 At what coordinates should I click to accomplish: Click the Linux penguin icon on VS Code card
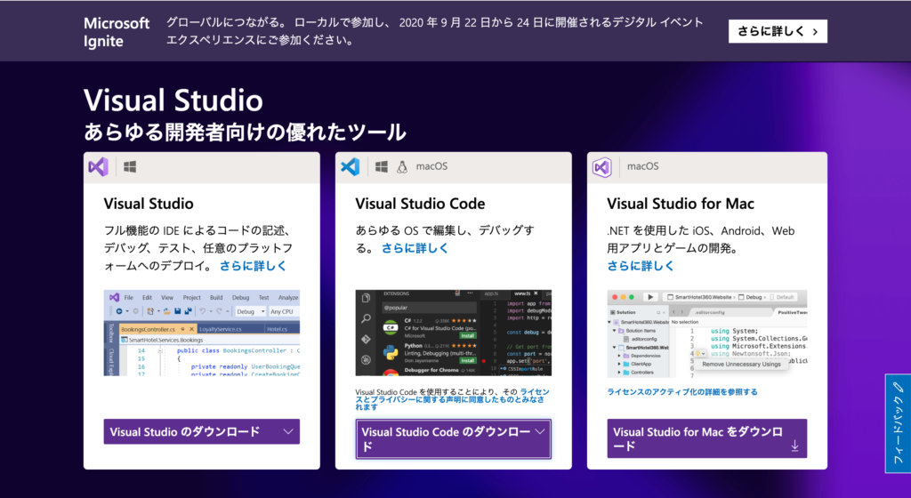coord(402,167)
